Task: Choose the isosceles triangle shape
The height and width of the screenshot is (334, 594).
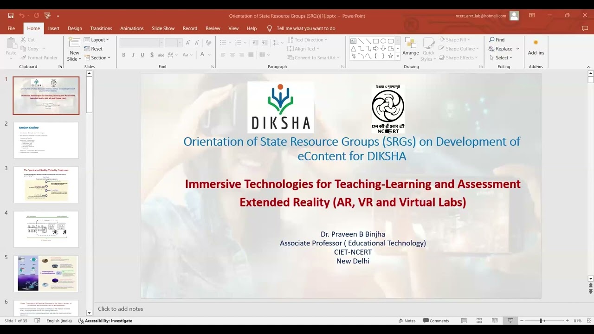Action: pyautogui.click(x=354, y=48)
